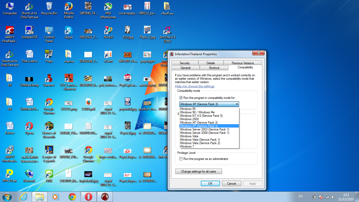The image size is (359, 202).
Task: Select the pepsiold.jpg image icon
Action: [x=128, y=104]
